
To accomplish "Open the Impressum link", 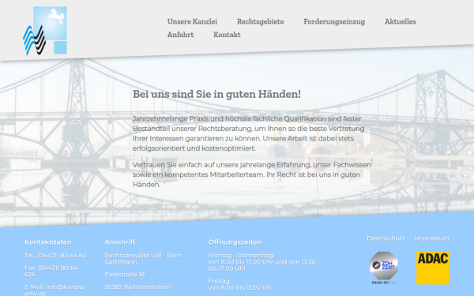I will (432, 238).
